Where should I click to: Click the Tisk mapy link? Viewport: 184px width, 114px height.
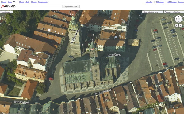160,2
